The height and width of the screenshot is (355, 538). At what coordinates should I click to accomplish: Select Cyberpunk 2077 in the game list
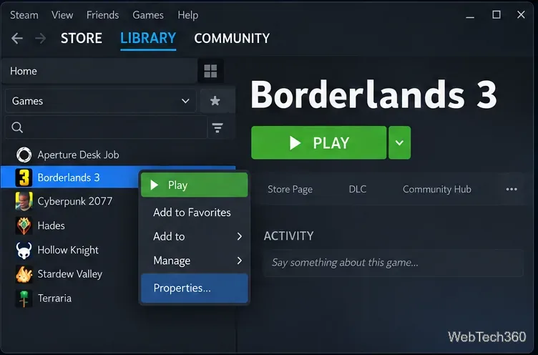click(75, 201)
